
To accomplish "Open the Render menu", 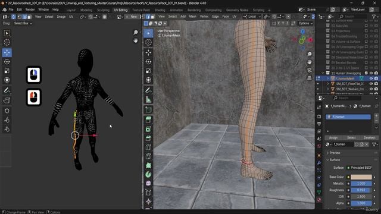I will pos(30,10).
